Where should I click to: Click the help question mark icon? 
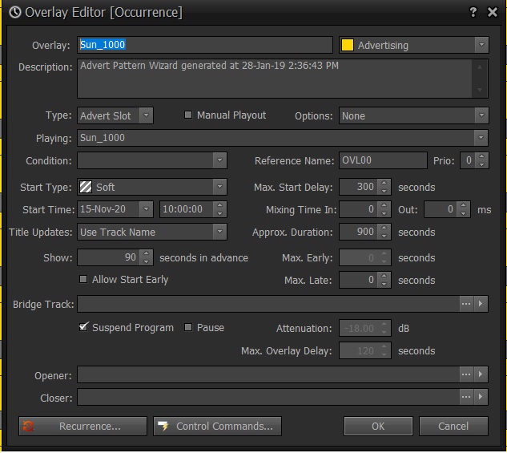474,12
